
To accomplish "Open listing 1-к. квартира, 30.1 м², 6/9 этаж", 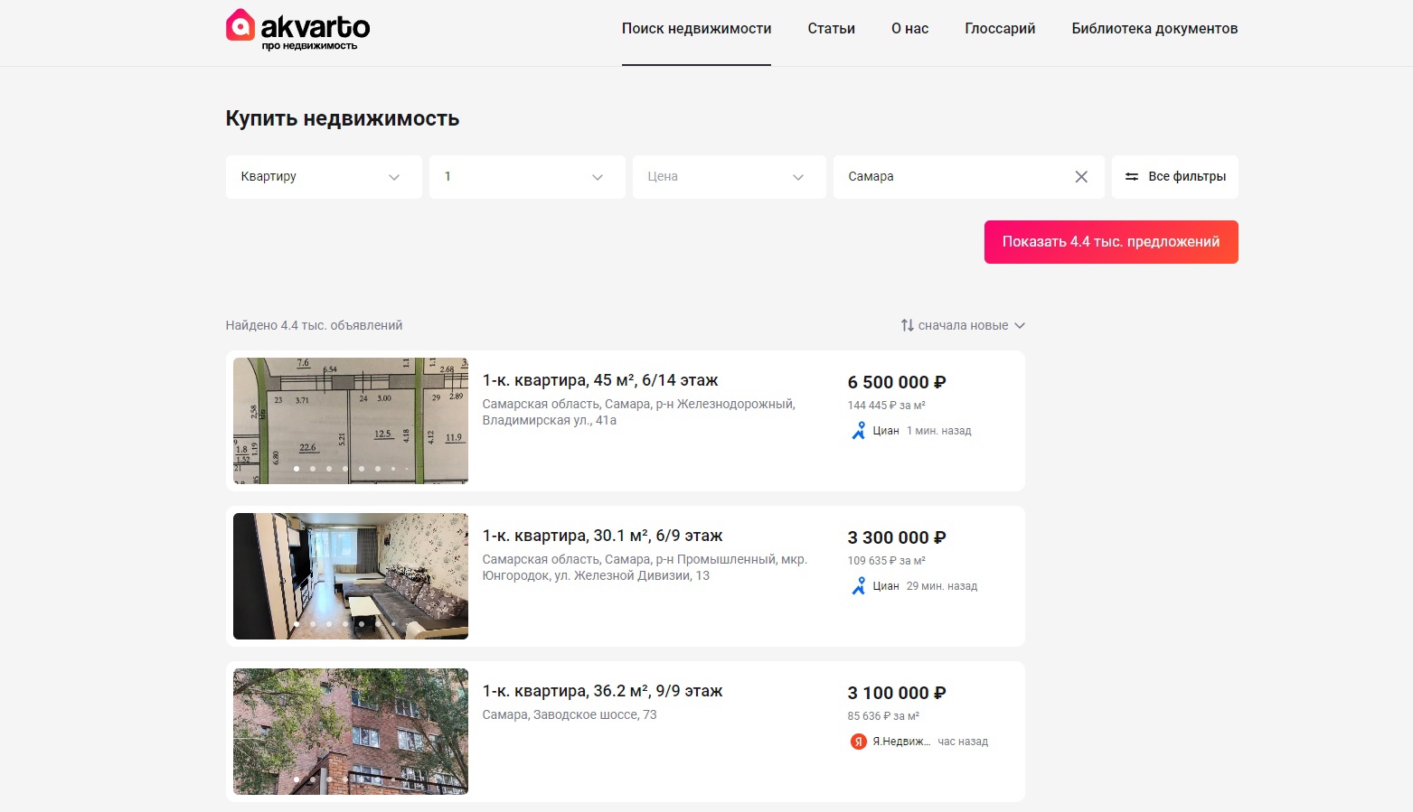I will pyautogui.click(x=602, y=536).
